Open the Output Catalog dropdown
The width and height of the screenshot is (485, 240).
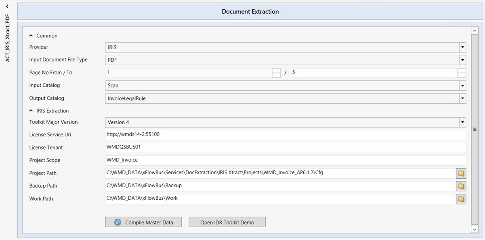pyautogui.click(x=462, y=98)
